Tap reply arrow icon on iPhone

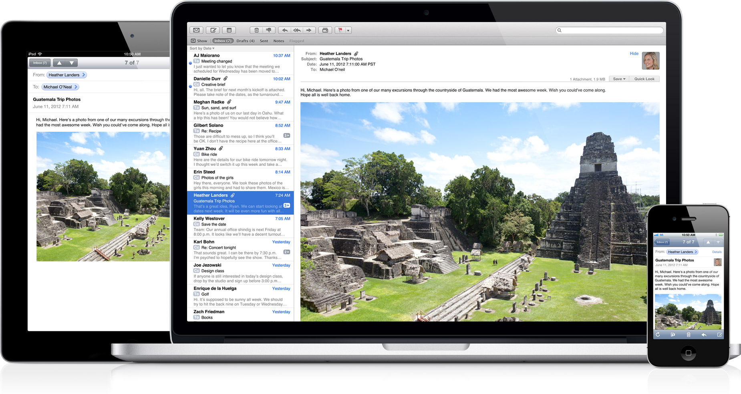coord(704,335)
